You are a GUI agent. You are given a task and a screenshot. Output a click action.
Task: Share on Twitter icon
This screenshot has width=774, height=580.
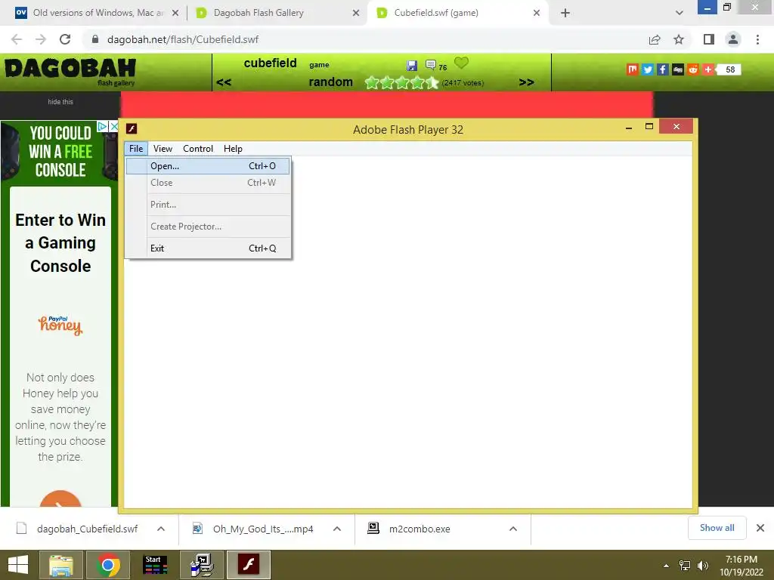tap(648, 69)
